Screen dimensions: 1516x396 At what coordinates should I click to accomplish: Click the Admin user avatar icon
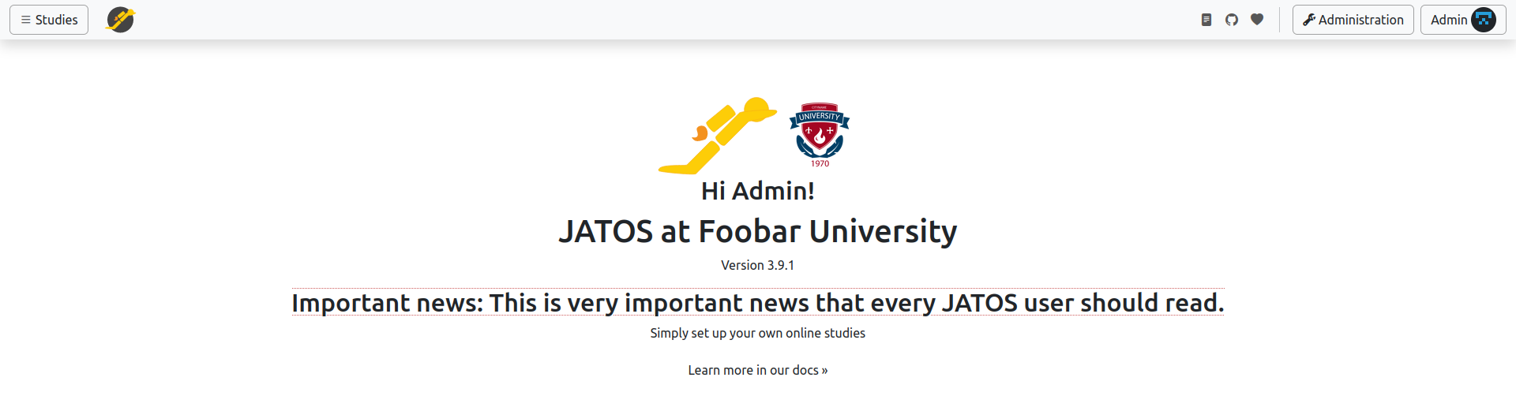[x=1484, y=20]
